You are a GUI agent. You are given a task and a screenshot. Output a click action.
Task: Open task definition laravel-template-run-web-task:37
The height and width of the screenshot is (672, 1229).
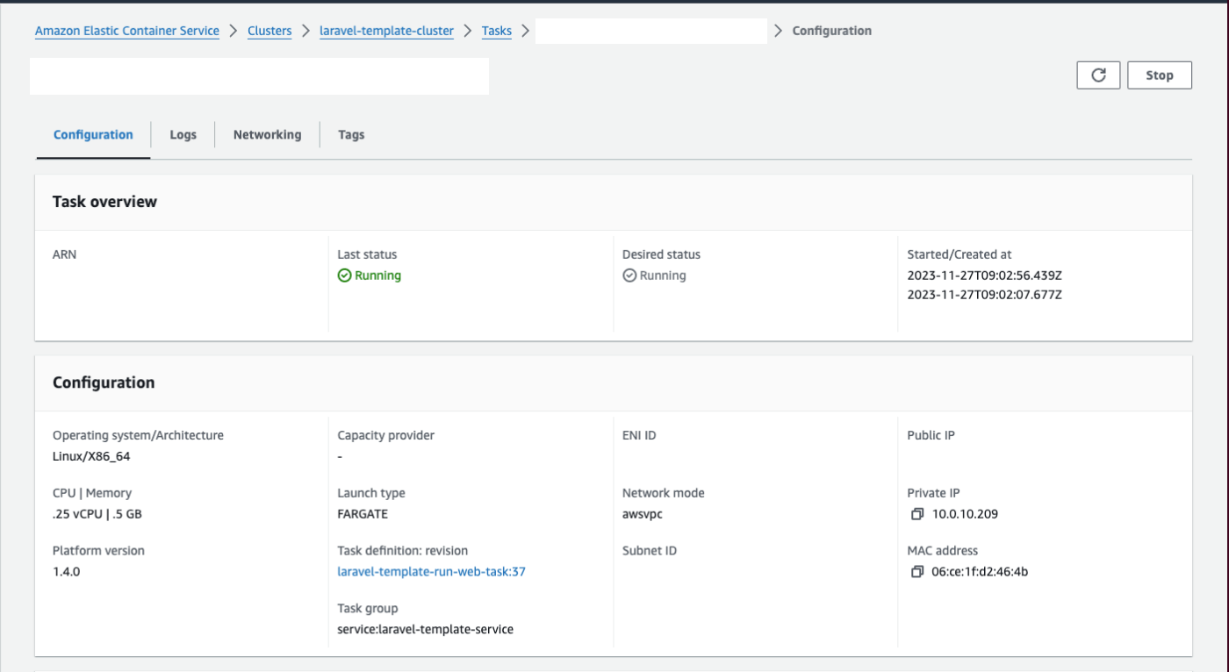click(431, 572)
